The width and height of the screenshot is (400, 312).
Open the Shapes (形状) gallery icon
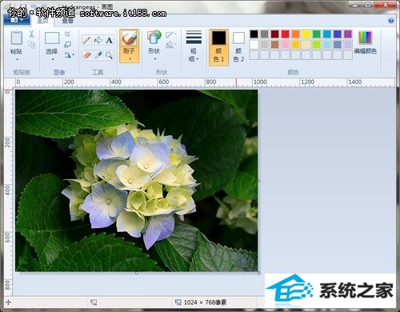coord(154,38)
